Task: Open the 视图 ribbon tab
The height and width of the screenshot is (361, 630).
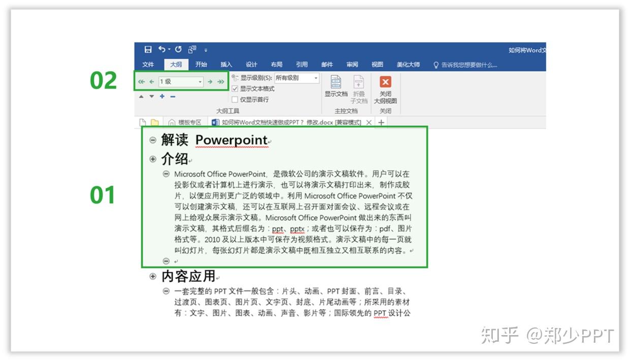Action: pyautogui.click(x=377, y=64)
